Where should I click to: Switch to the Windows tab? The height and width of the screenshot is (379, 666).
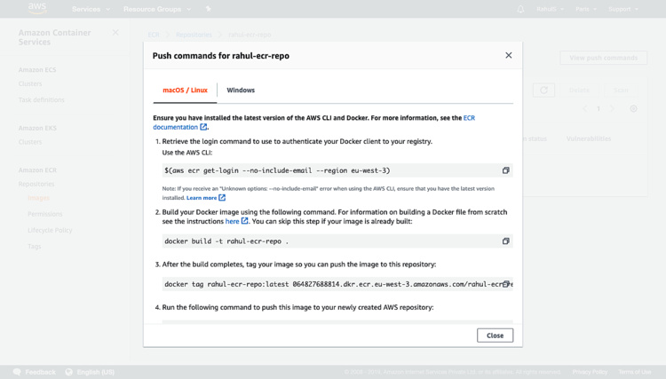tap(241, 90)
